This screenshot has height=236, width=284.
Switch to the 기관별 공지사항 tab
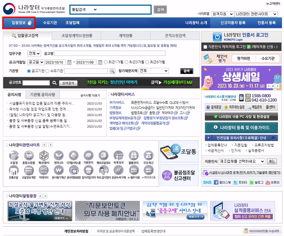[x=43, y=95]
